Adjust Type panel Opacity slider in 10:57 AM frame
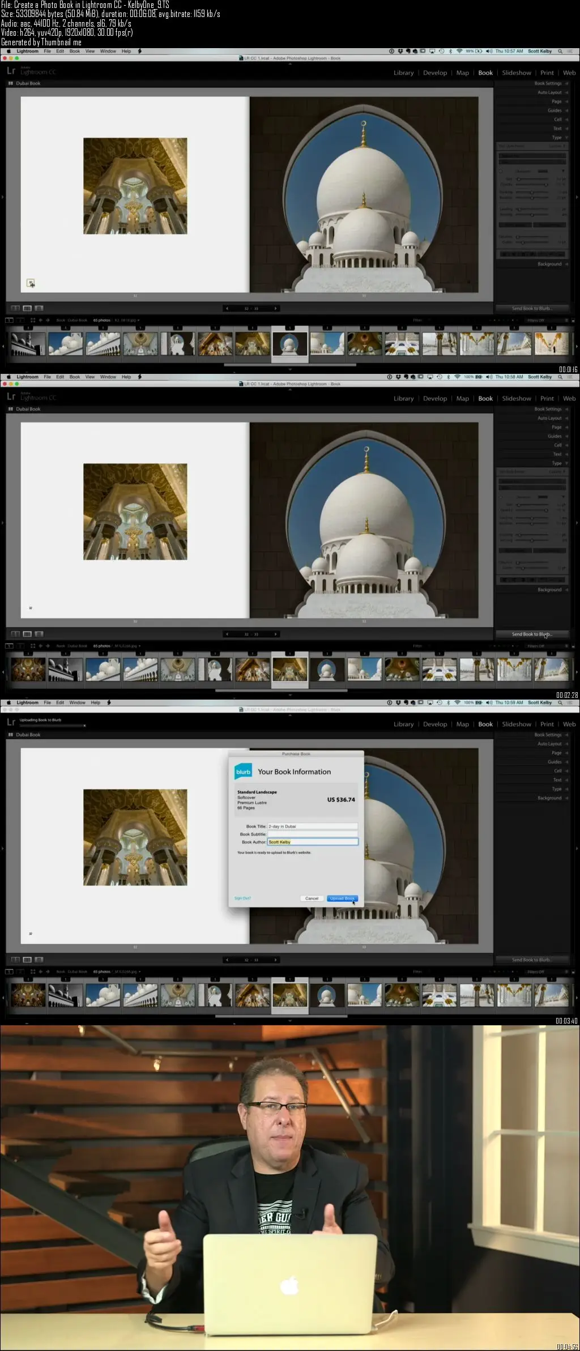 click(532, 184)
